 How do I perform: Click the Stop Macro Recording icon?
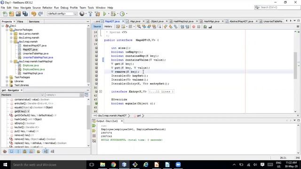click(x=198, y=27)
